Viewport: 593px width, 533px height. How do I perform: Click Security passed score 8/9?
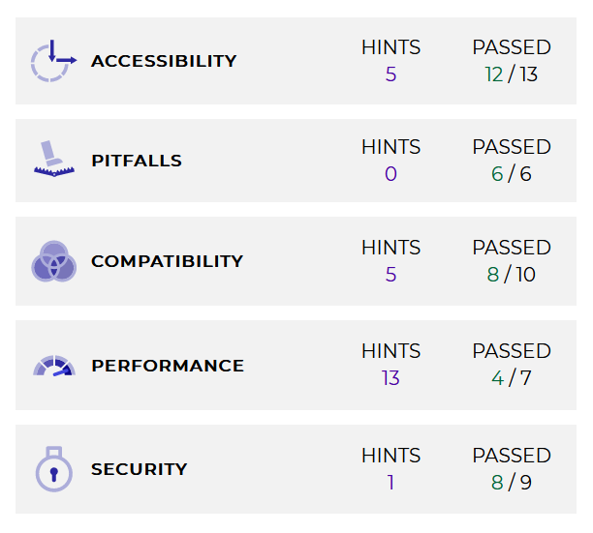point(512,482)
